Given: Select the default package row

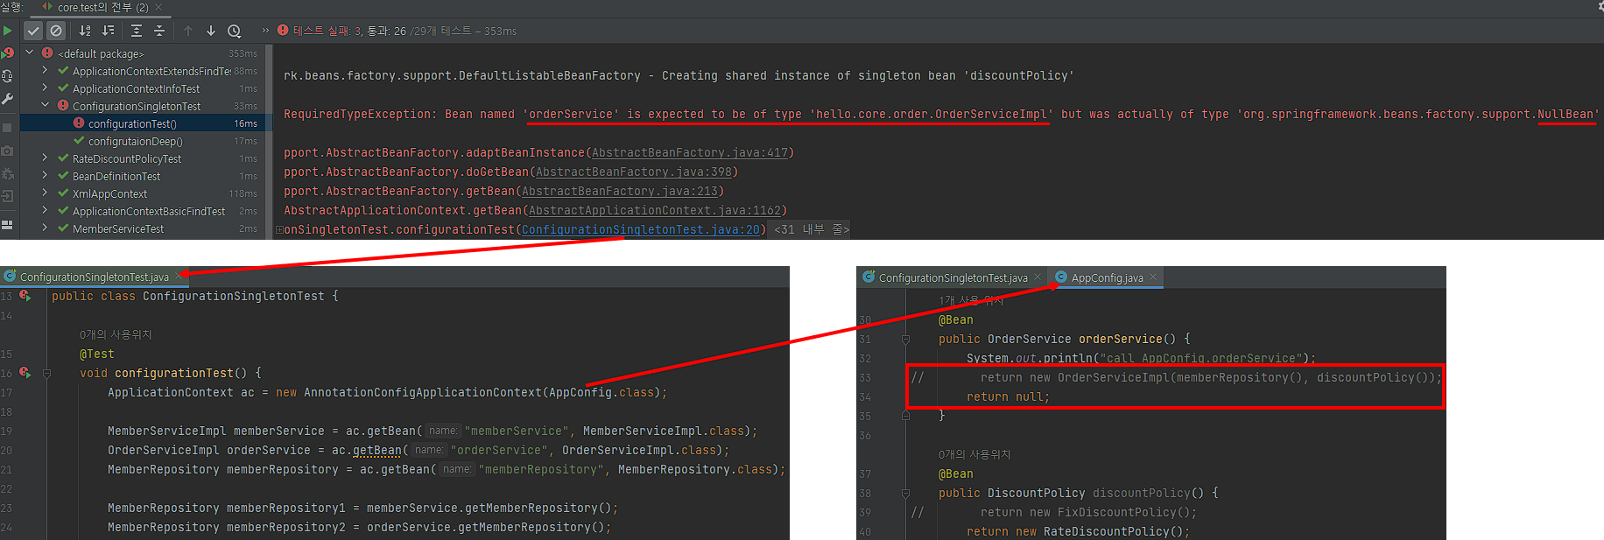Looking at the screenshot, I should point(144,53).
